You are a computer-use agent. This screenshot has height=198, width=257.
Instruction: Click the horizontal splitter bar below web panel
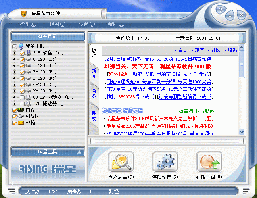point(167,141)
